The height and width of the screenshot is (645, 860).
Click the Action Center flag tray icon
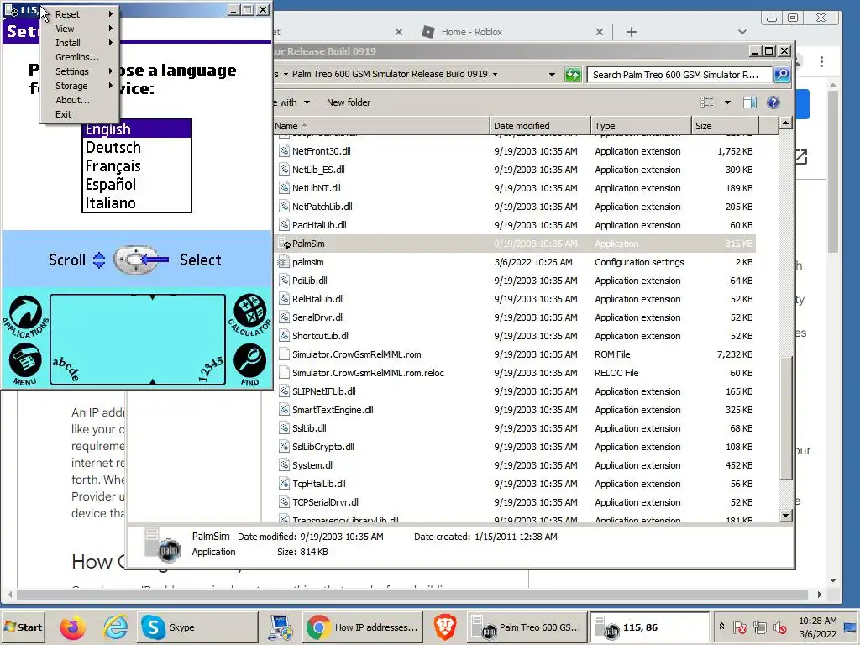739,627
